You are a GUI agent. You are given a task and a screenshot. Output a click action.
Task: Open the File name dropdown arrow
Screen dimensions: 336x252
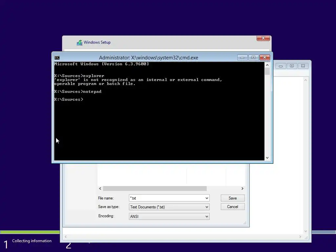click(x=207, y=198)
